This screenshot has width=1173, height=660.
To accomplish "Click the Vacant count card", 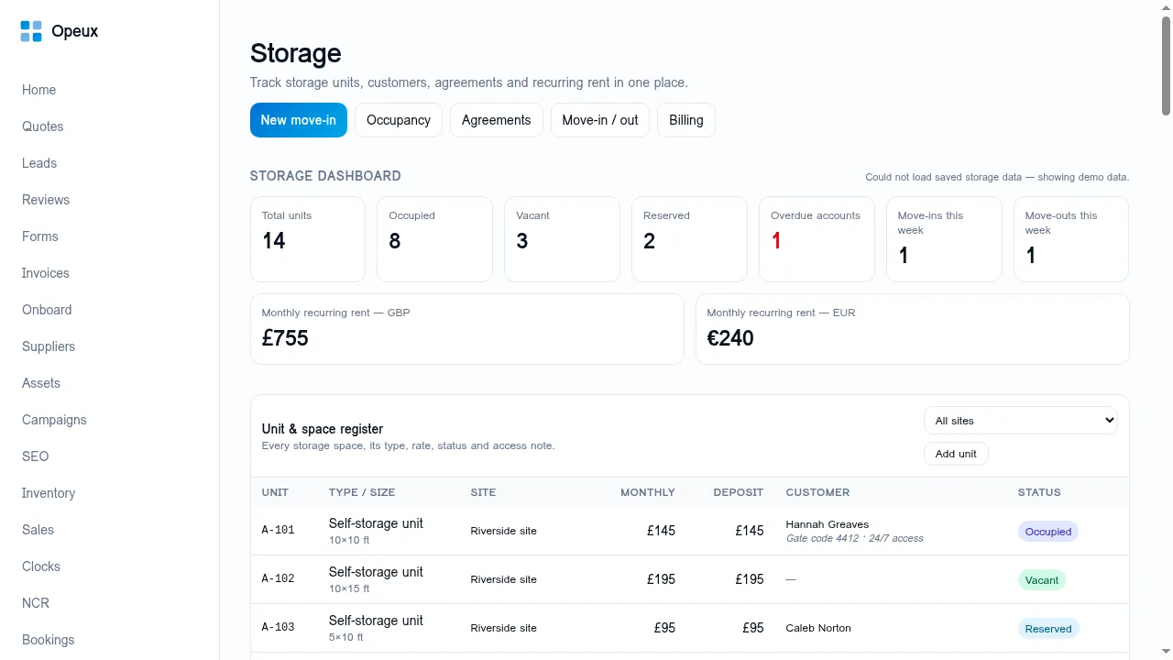I will [x=562, y=239].
